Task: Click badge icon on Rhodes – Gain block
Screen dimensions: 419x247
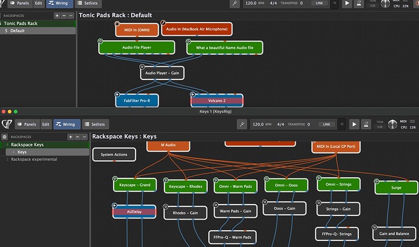Action: pyautogui.click(x=165, y=206)
